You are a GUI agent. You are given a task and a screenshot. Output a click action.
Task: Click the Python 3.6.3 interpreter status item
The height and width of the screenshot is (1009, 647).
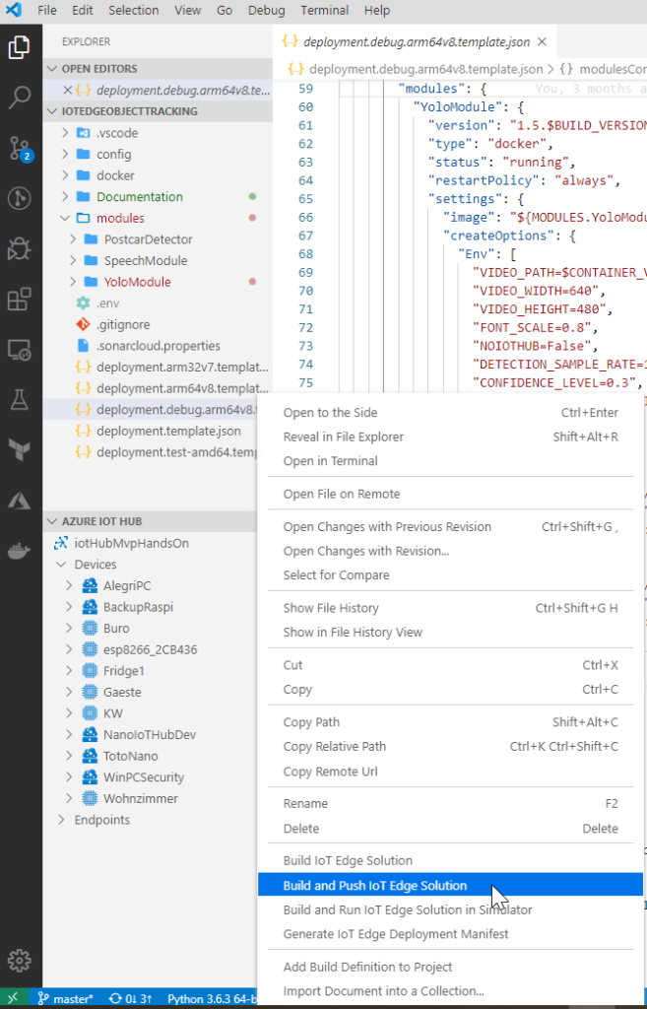212,999
